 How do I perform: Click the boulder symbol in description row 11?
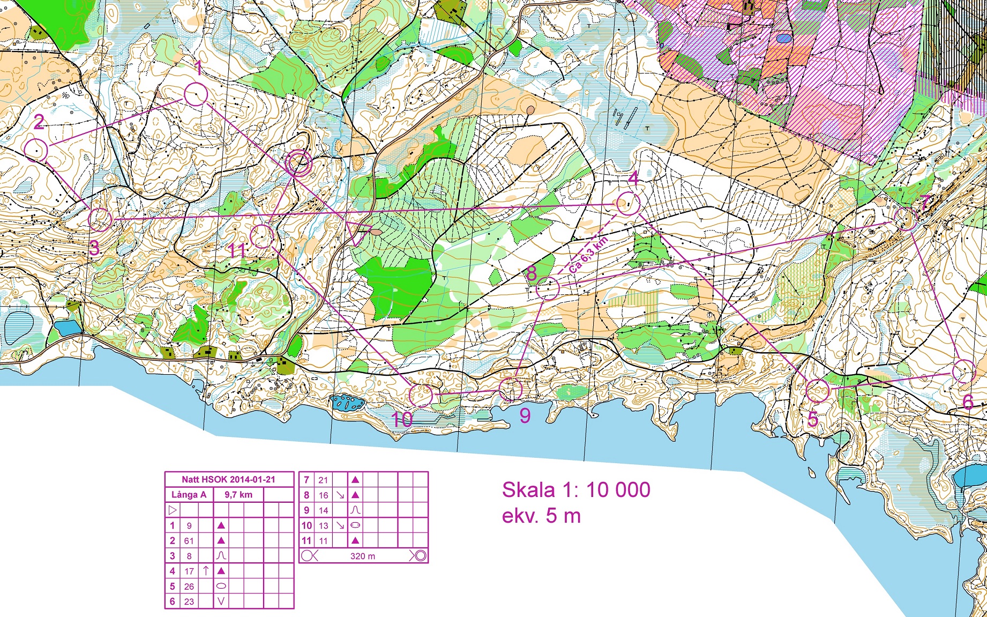355,541
